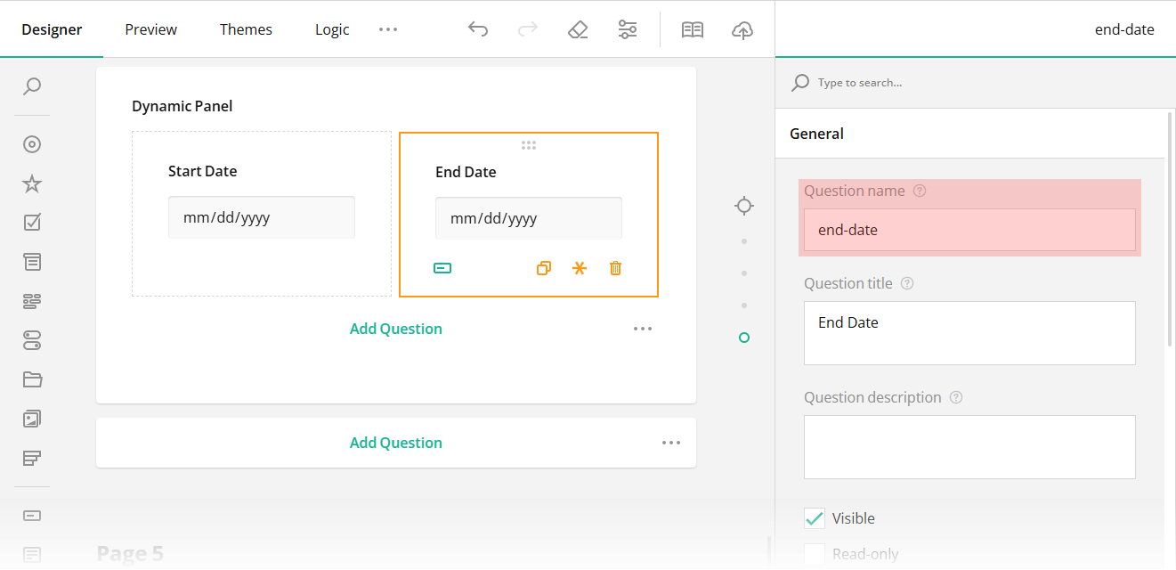The width and height of the screenshot is (1176, 570).
Task: Open survey settings with the sliders icon
Action: 628,28
